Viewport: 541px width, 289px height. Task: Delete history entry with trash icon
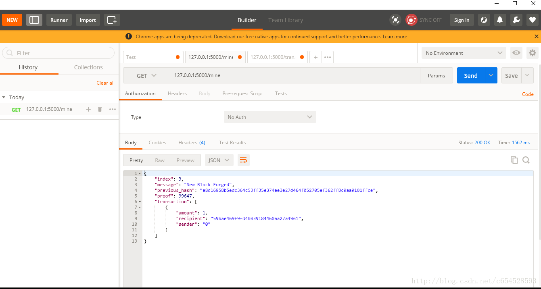pos(100,109)
